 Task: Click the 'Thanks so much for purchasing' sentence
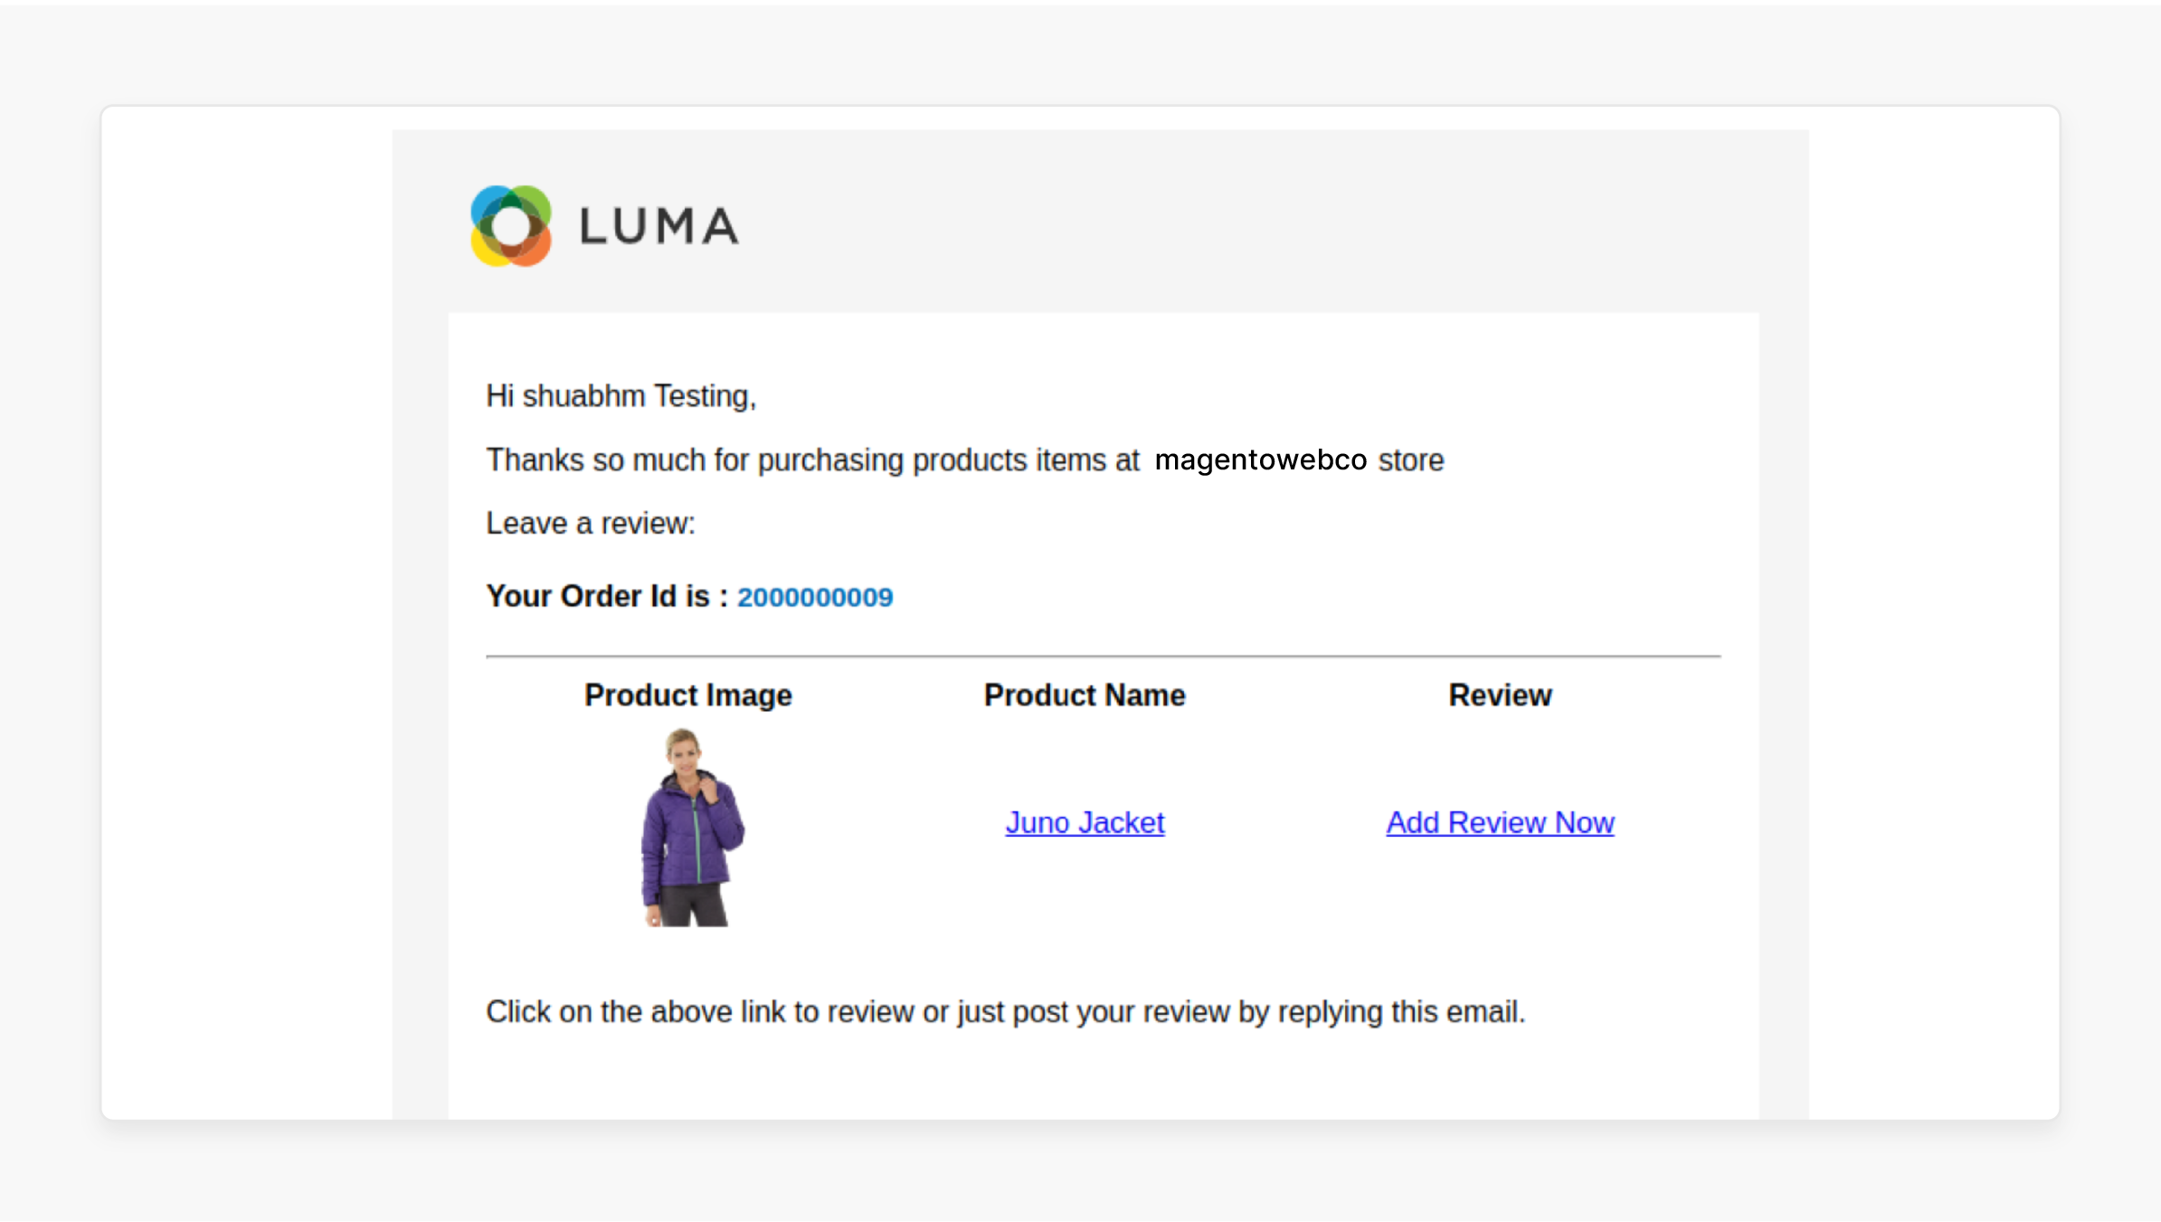coord(964,459)
